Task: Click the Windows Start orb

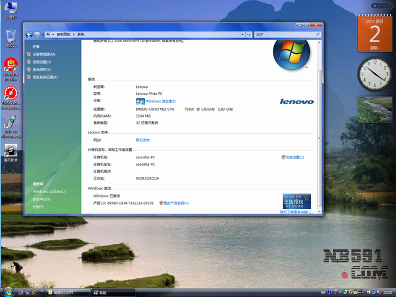Action: pyautogui.click(x=8, y=291)
